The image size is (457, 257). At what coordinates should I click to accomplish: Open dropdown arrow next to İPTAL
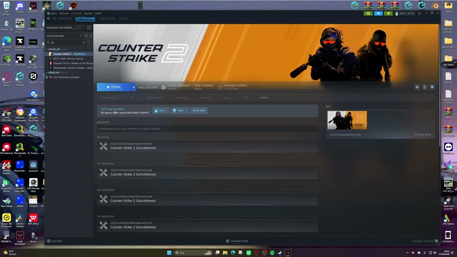(x=134, y=87)
